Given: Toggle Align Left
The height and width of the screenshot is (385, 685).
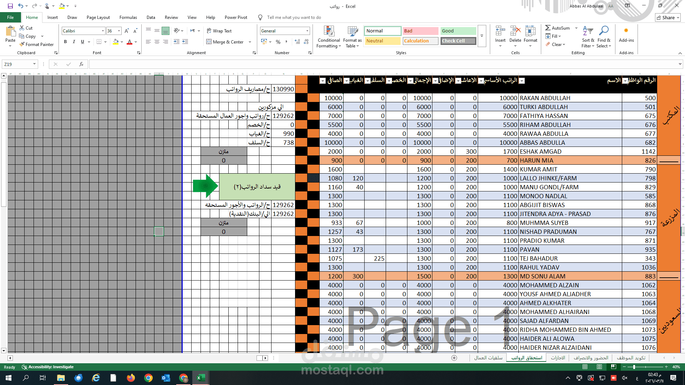Looking at the screenshot, I should pyautogui.click(x=148, y=42).
